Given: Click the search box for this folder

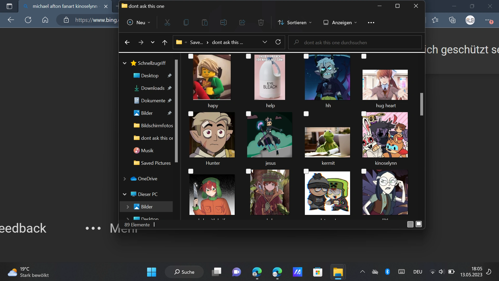Looking at the screenshot, I should coord(355,42).
